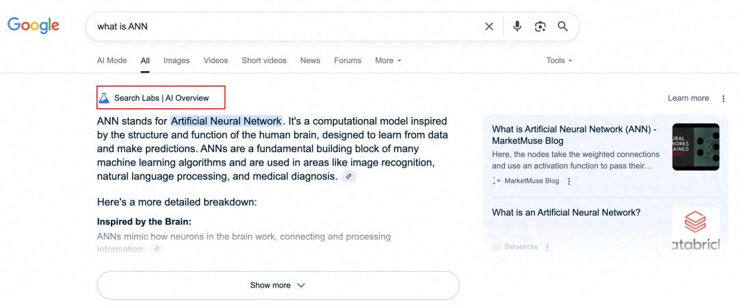Click the Learn more link

pyautogui.click(x=688, y=99)
